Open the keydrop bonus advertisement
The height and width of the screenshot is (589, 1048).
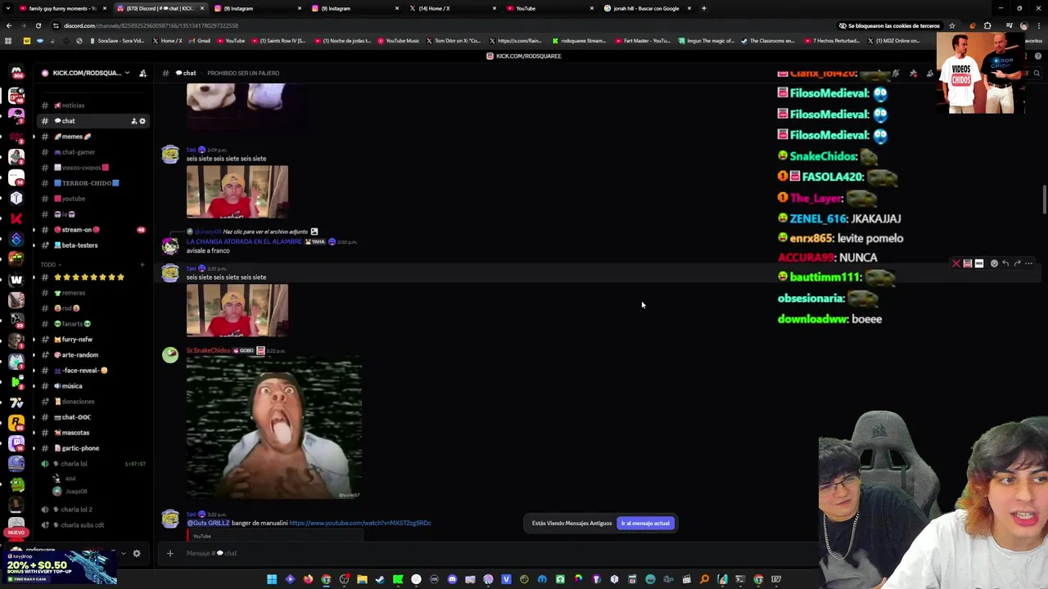coord(59,568)
